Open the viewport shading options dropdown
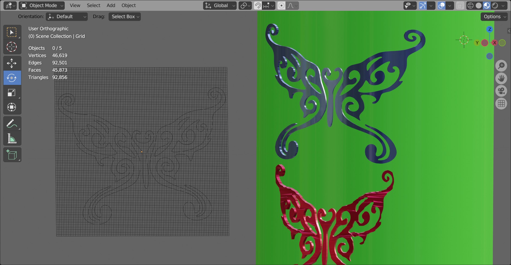Image resolution: width=511 pixels, height=265 pixels. tap(503, 5)
